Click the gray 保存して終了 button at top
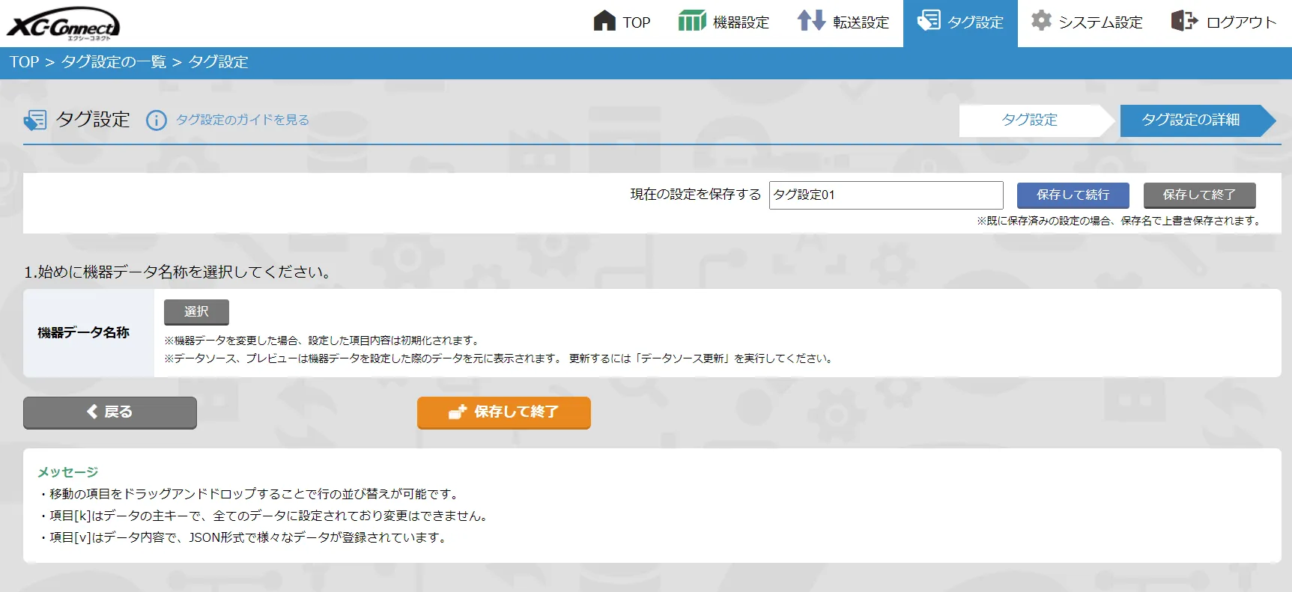Image resolution: width=1292 pixels, height=592 pixels. (x=1199, y=195)
